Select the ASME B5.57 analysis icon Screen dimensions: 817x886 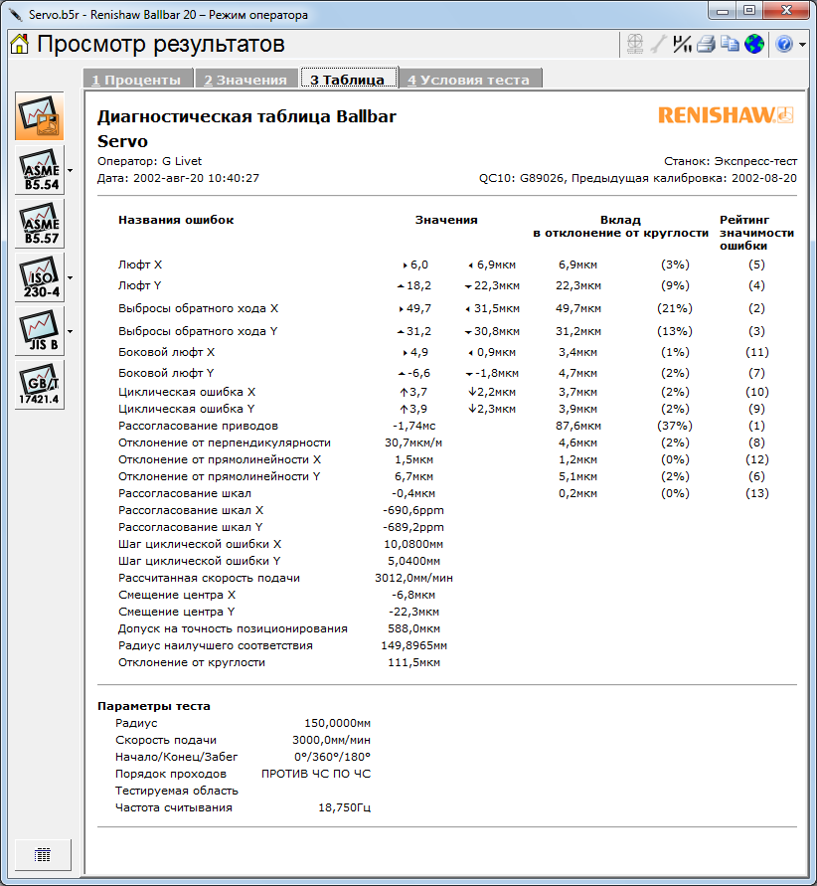pos(40,224)
